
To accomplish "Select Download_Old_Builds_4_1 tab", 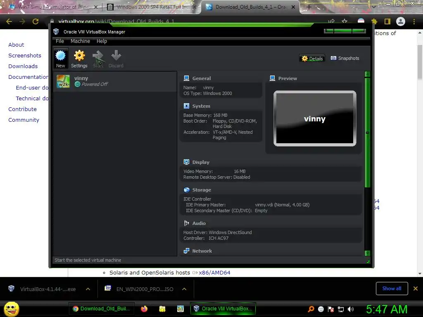I will click(251, 7).
